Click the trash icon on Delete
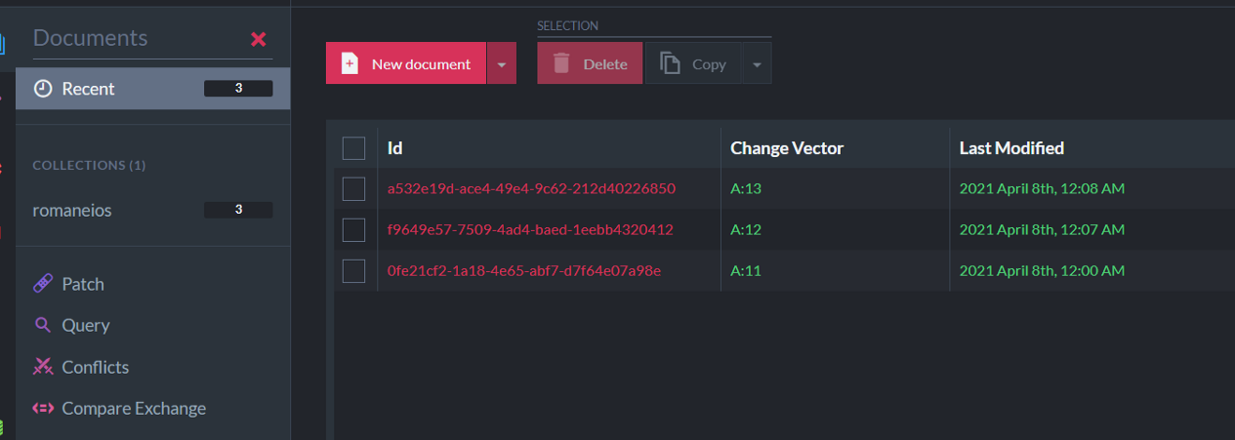The image size is (1235, 440). click(x=561, y=63)
